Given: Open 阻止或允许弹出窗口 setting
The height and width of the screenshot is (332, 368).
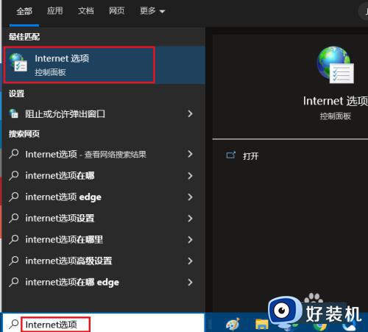Looking at the screenshot, I should [x=104, y=114].
